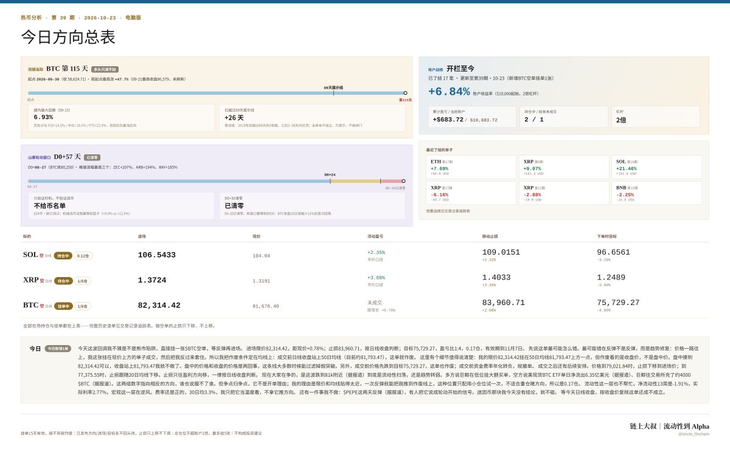Open the SOL +21.46% closed trade card
Screen dimensions: 730x449
[x=656, y=167]
